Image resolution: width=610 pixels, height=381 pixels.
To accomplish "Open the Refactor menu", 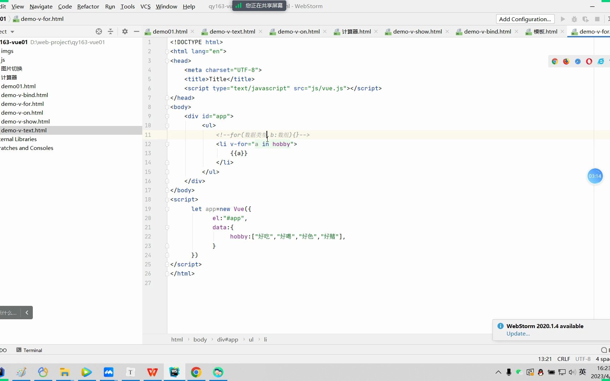I will click(x=88, y=6).
